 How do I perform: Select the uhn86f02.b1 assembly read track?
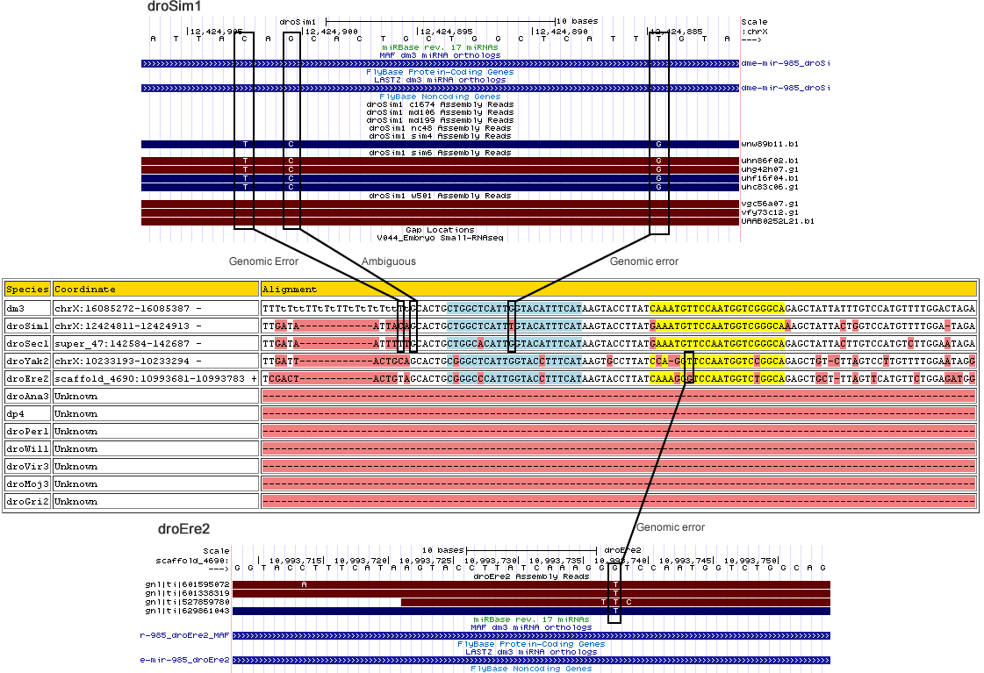[x=439, y=161]
